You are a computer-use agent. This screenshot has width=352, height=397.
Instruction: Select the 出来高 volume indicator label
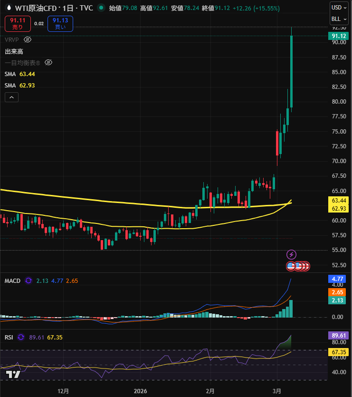click(x=14, y=51)
